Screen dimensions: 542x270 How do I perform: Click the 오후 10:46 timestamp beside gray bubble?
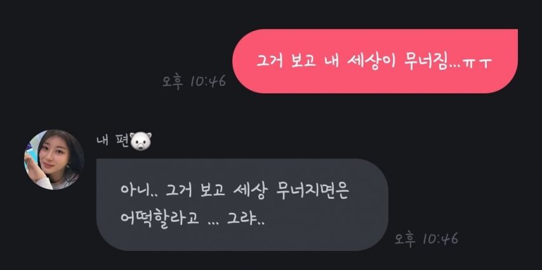point(426,240)
